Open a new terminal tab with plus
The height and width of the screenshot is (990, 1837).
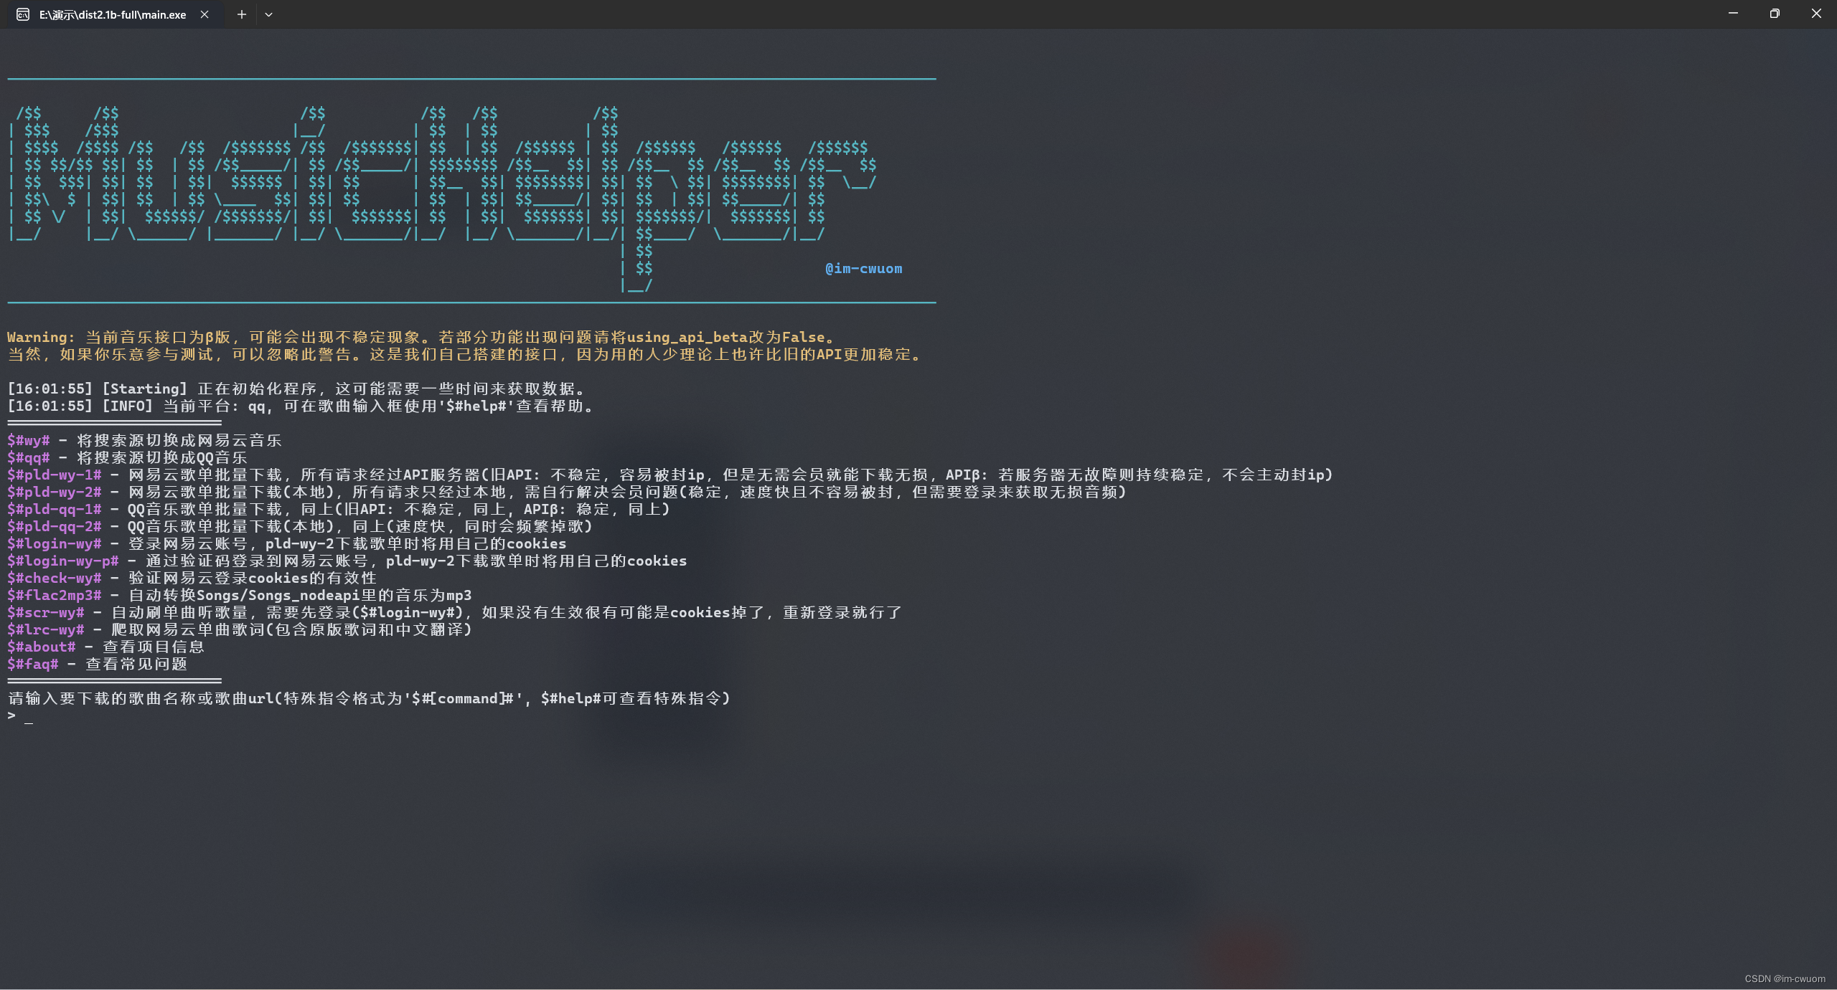(242, 14)
